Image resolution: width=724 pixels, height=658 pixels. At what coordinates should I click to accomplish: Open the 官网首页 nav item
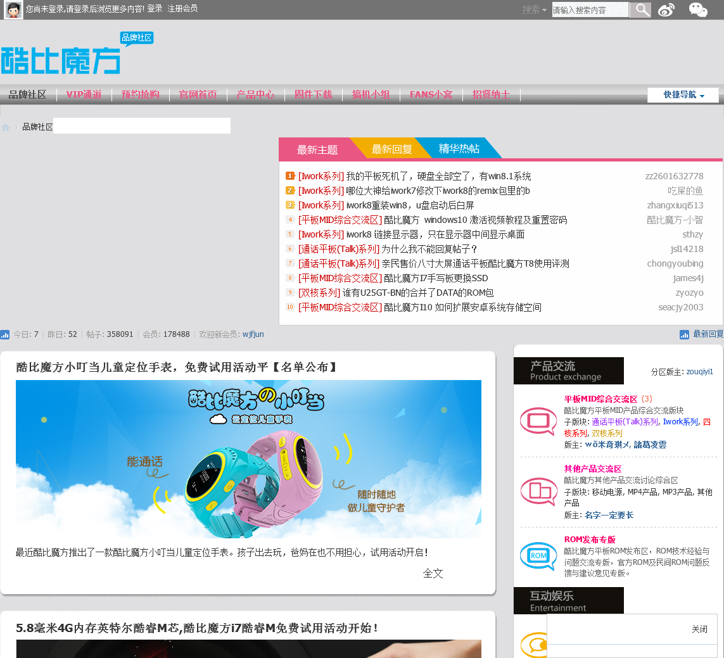198,94
